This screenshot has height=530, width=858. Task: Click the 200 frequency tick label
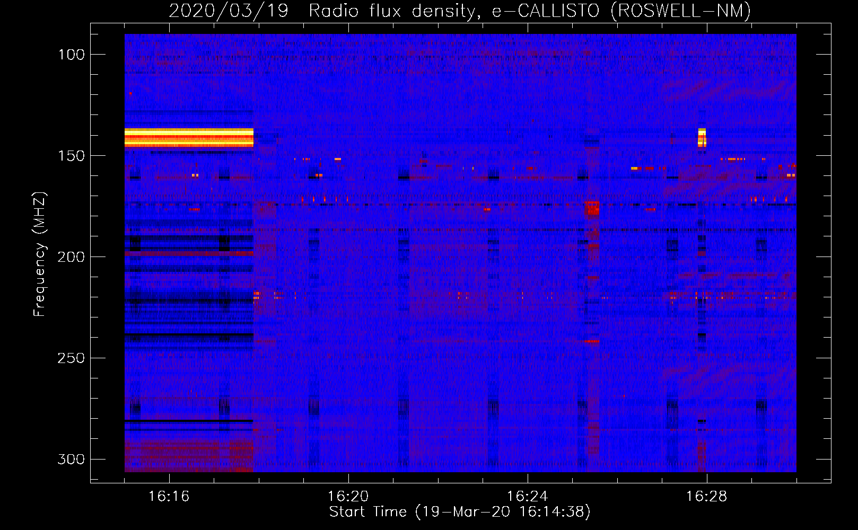click(x=72, y=257)
